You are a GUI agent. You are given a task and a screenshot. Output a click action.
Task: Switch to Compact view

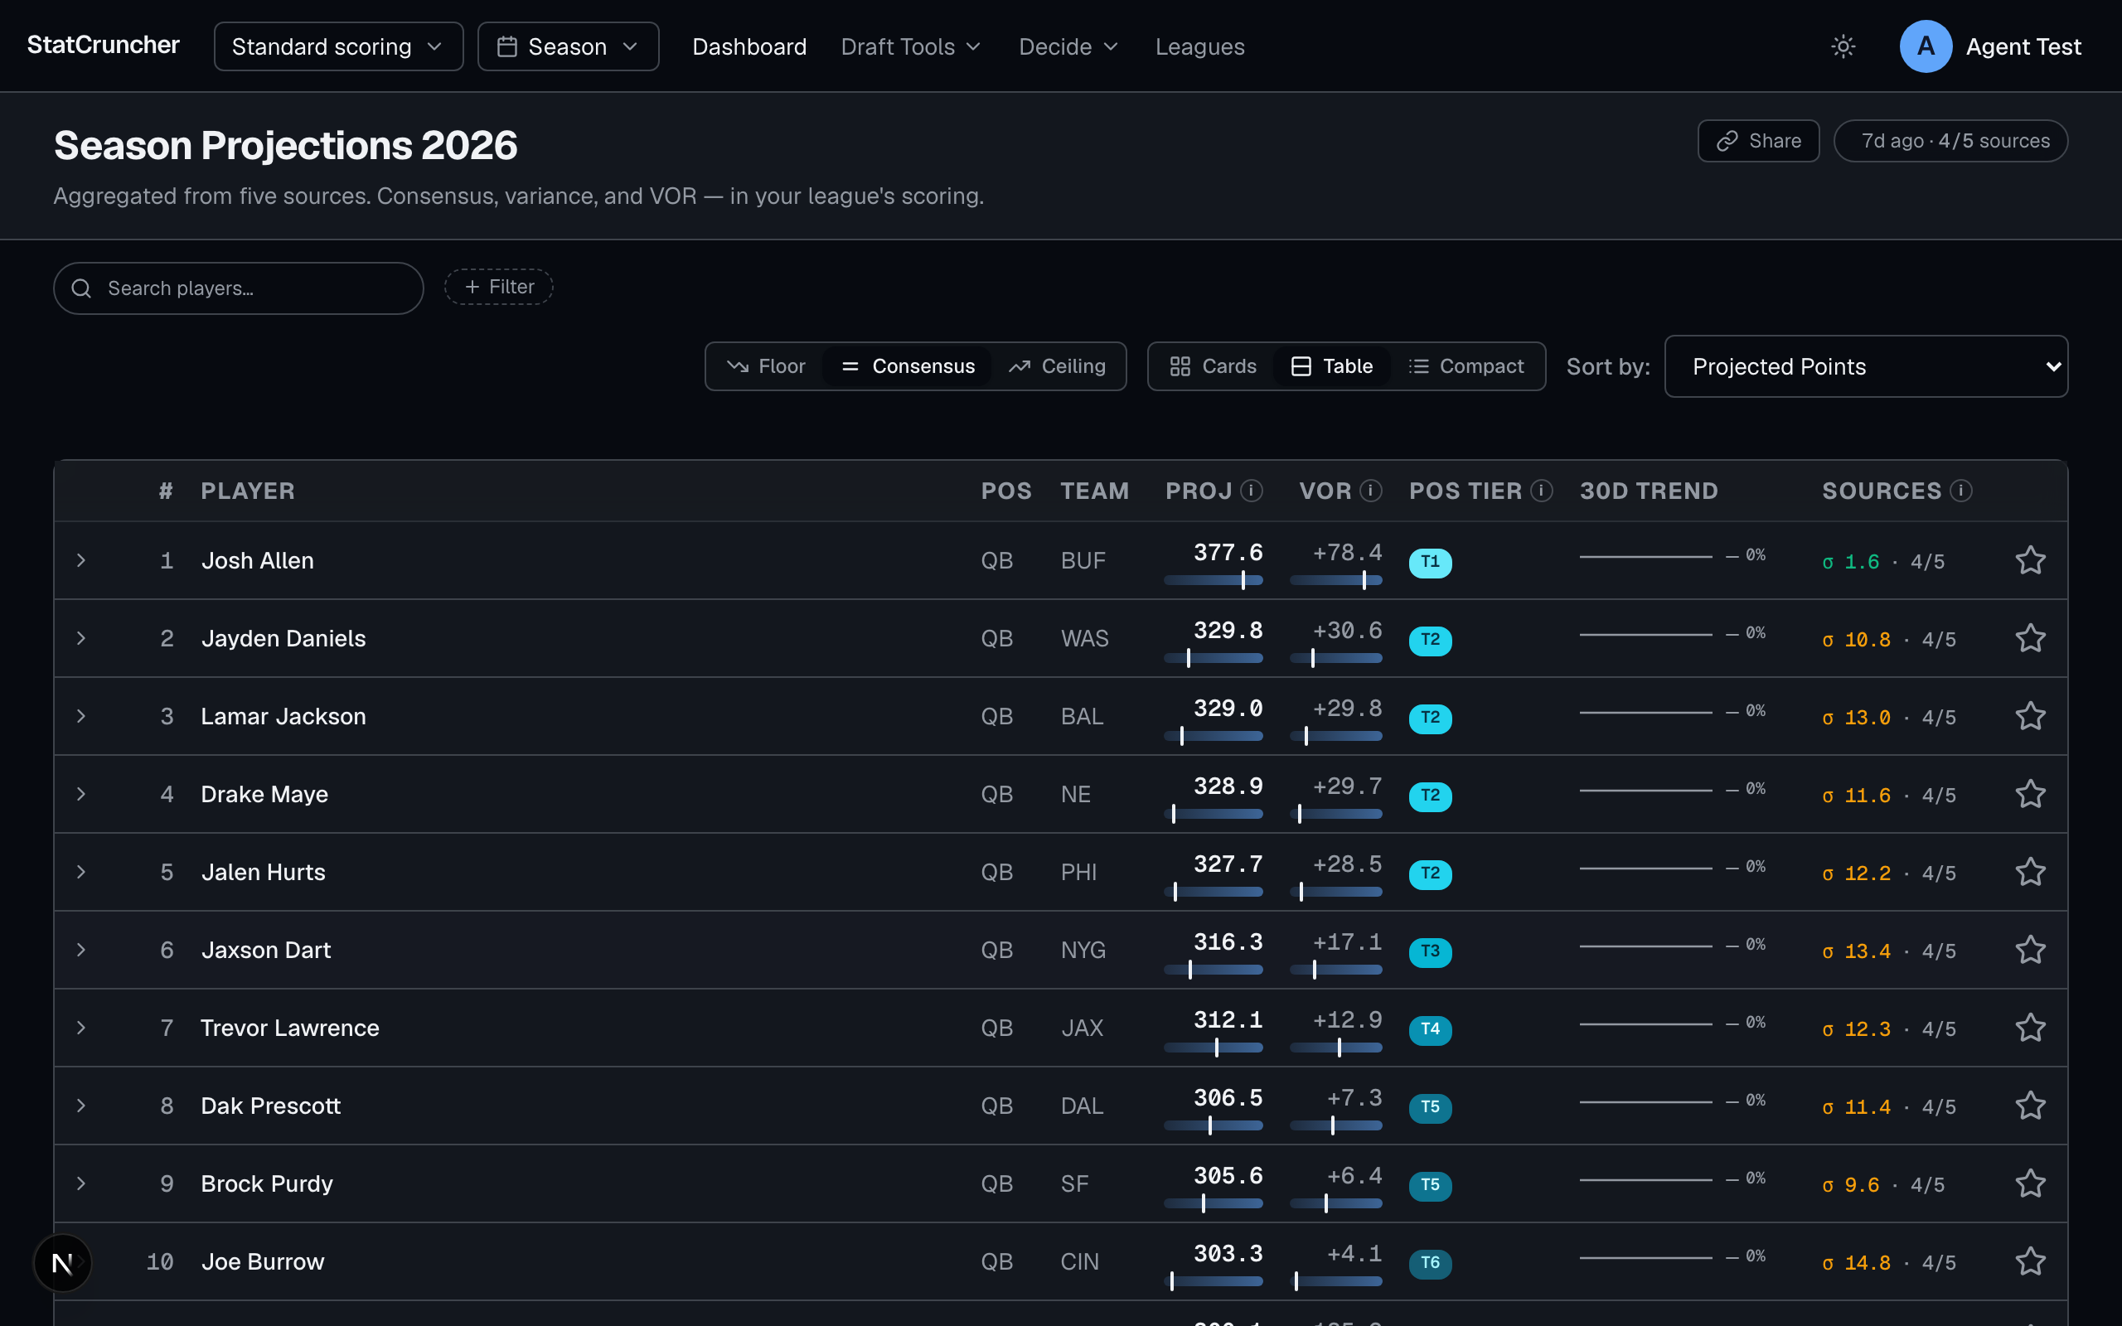(1466, 365)
